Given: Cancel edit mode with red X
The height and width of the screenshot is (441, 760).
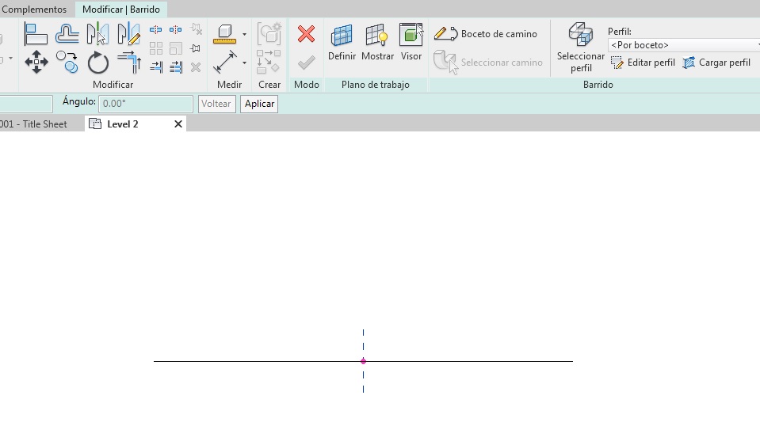Looking at the screenshot, I should (x=306, y=34).
